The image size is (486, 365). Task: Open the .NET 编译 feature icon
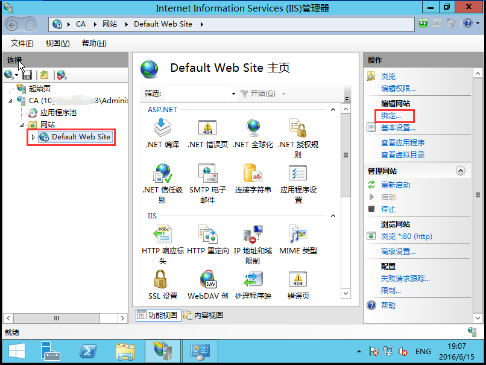point(162,128)
